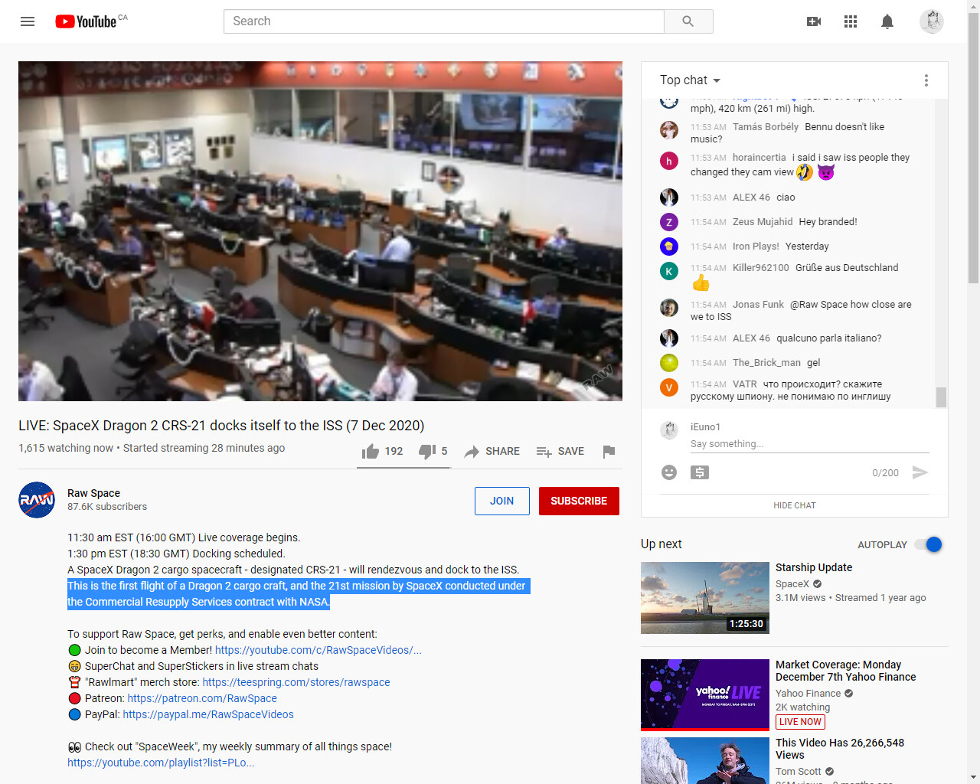Screen dimensions: 980x784
Task: Click the Search input field
Action: [x=444, y=21]
